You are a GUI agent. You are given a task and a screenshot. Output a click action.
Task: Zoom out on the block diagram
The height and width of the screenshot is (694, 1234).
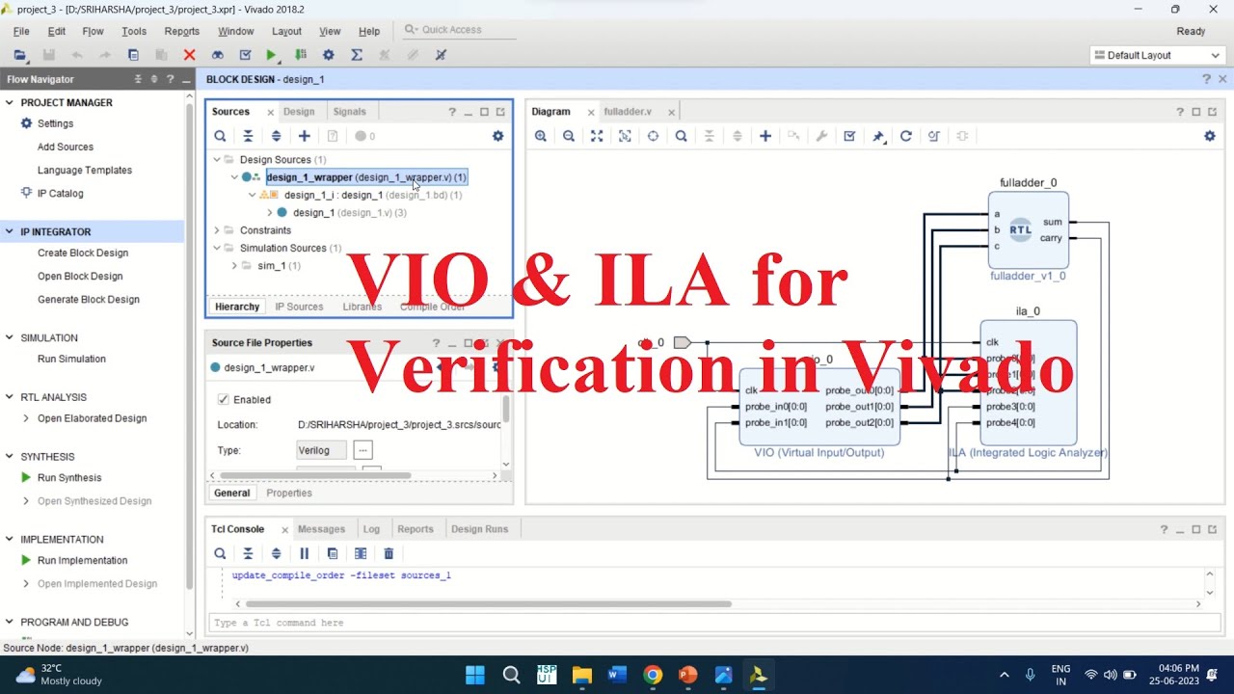click(x=569, y=136)
